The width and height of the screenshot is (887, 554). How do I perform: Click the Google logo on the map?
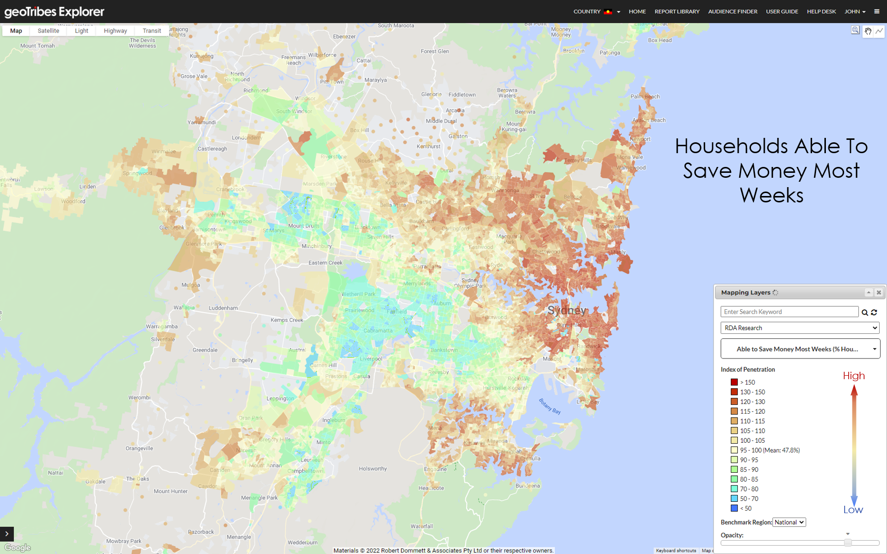pyautogui.click(x=17, y=547)
